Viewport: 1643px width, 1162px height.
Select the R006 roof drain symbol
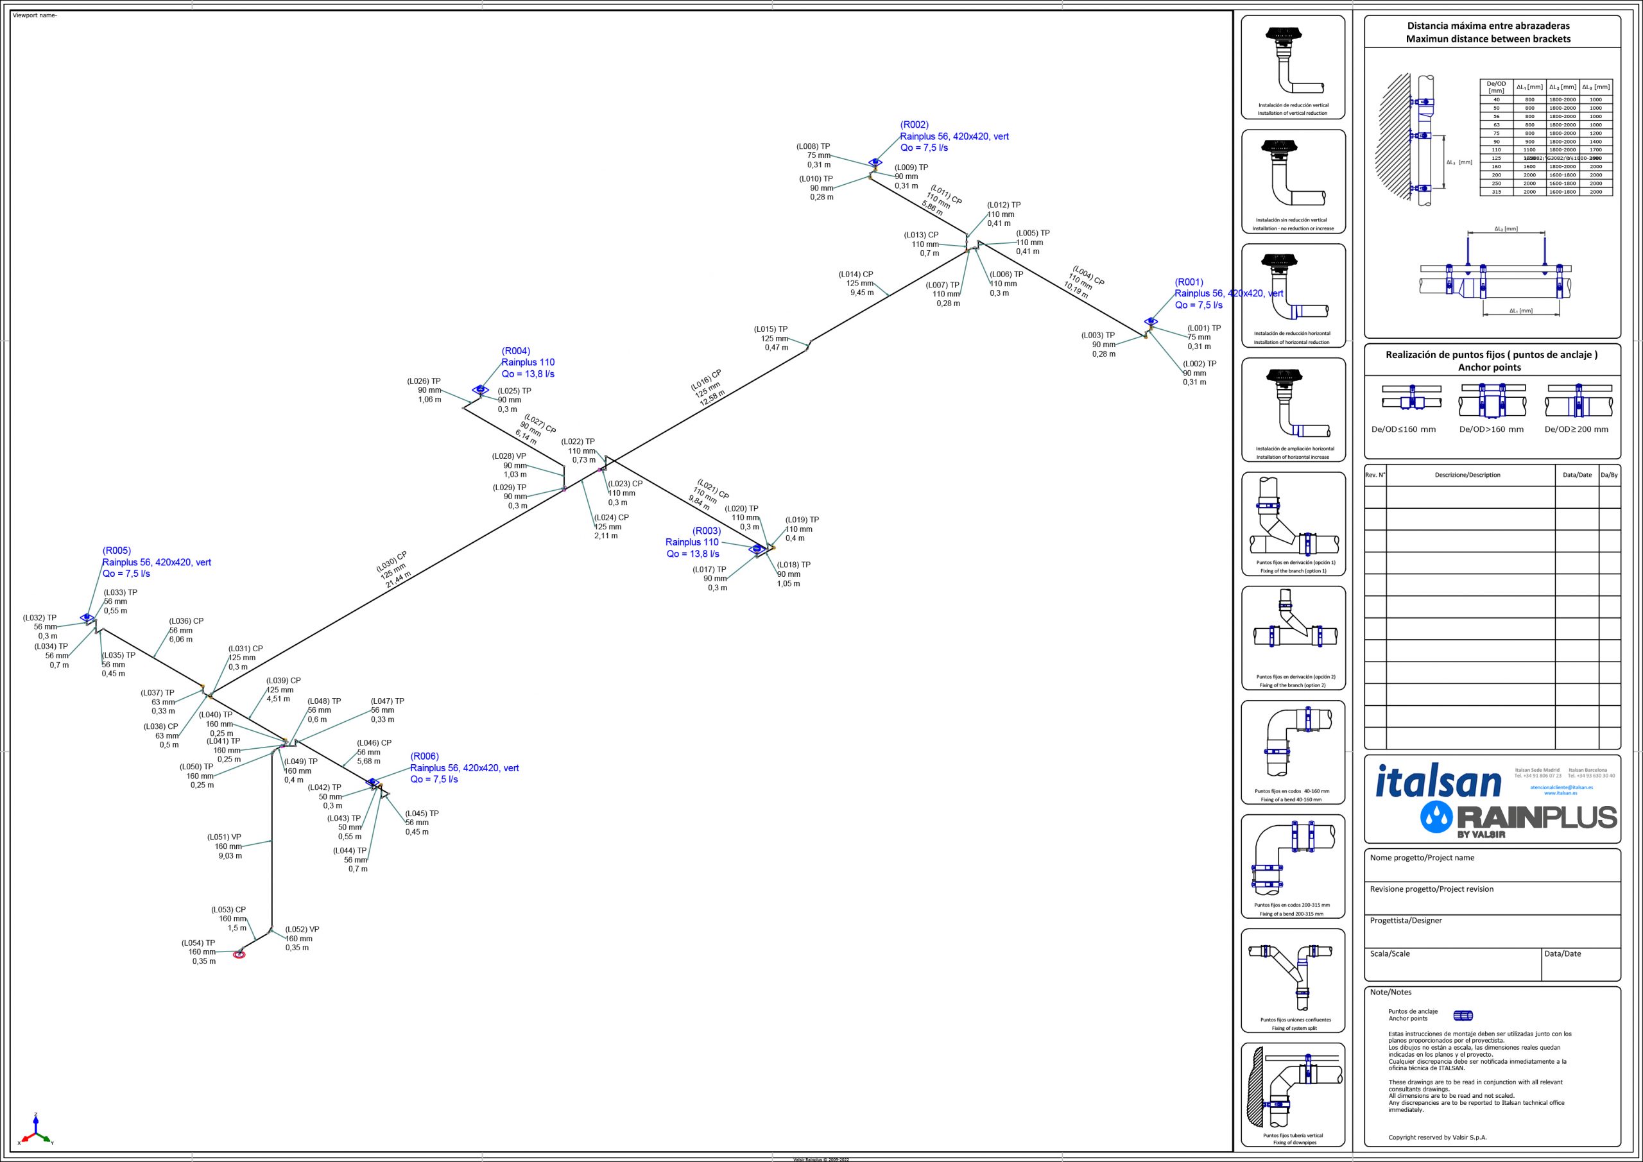[372, 782]
